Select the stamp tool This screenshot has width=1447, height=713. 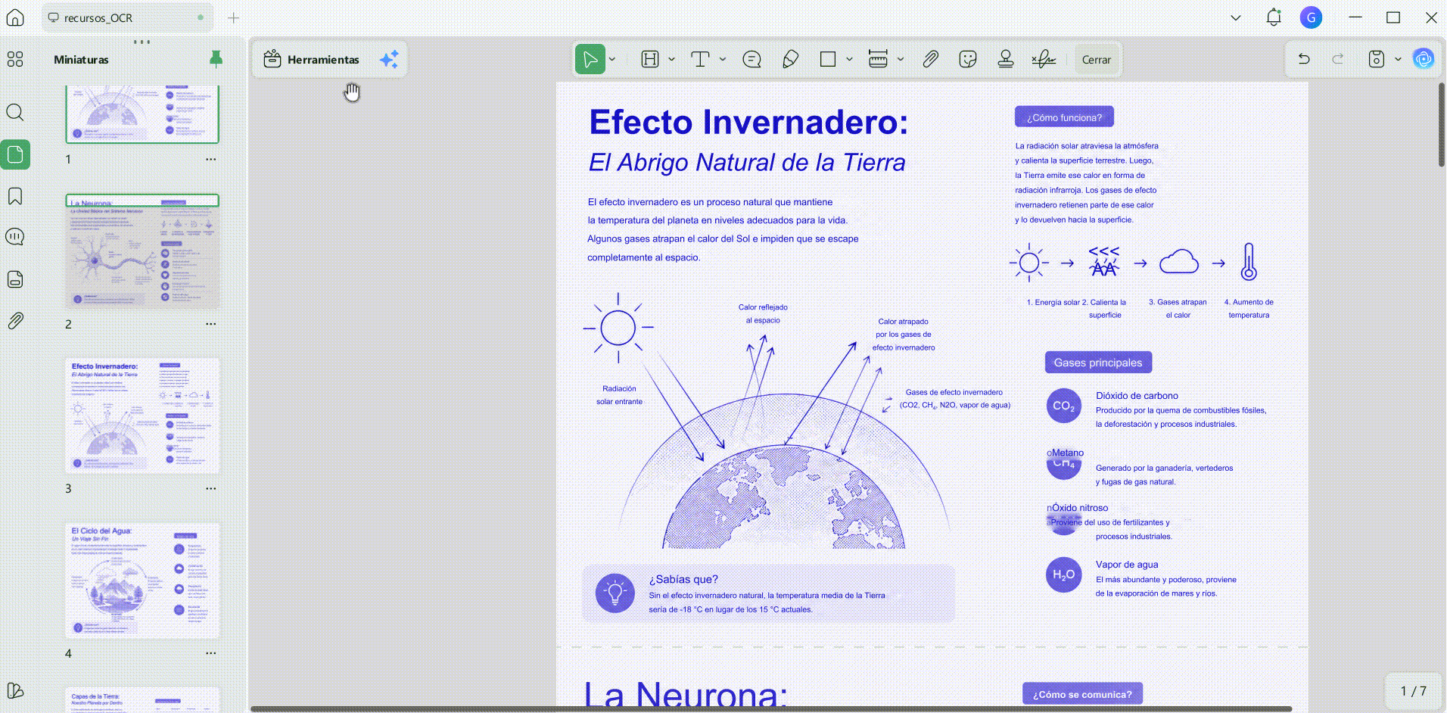pos(1006,59)
